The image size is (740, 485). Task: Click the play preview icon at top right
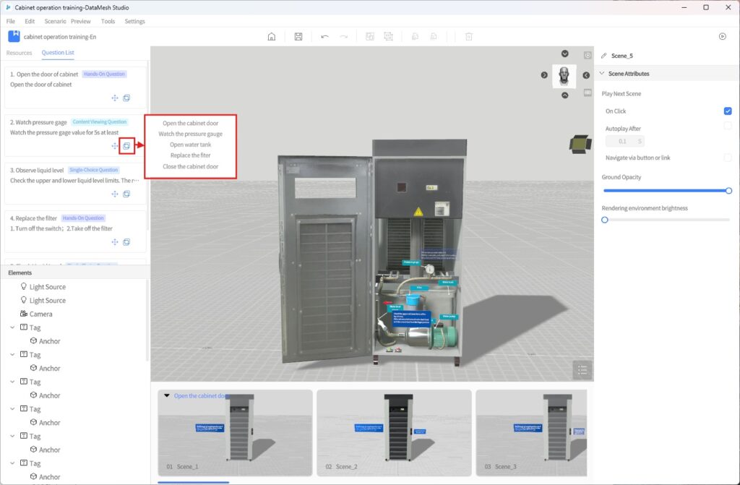point(722,36)
